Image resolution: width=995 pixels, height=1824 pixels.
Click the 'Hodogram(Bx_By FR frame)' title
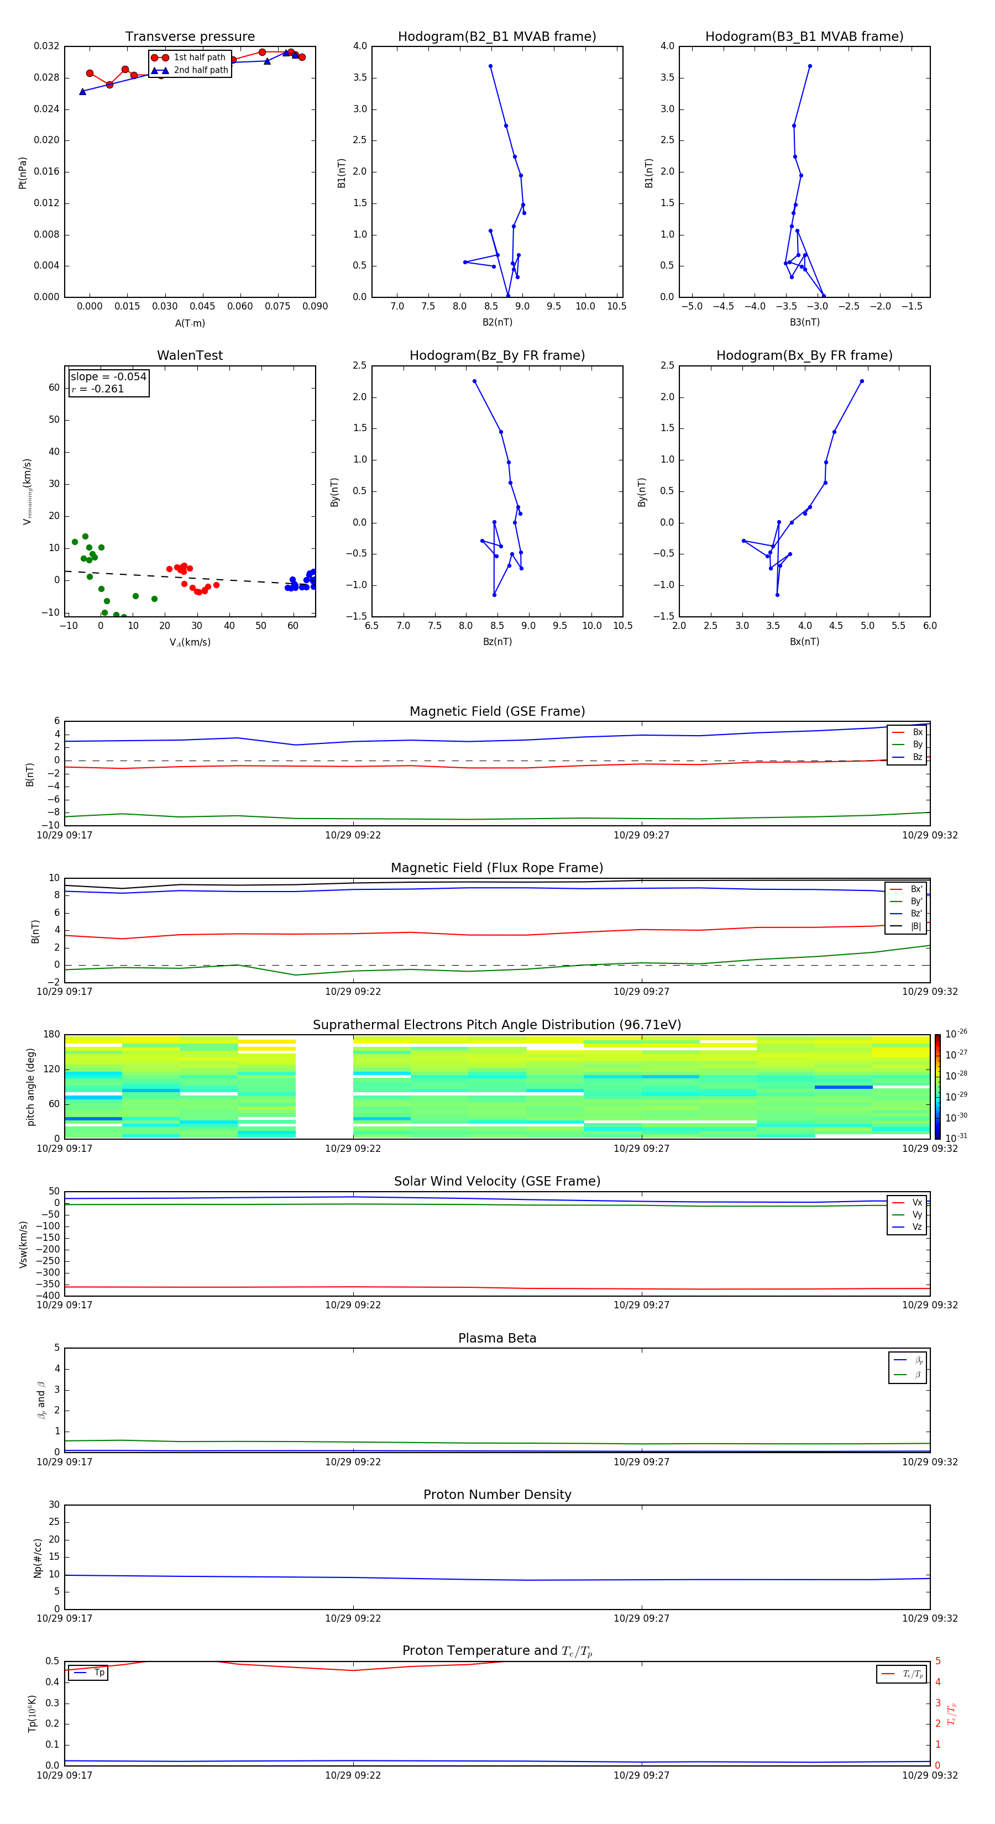coord(804,355)
